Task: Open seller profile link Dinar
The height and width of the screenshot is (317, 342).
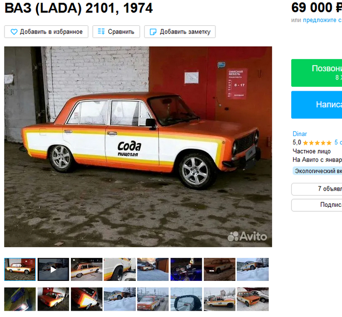Action: pos(299,134)
